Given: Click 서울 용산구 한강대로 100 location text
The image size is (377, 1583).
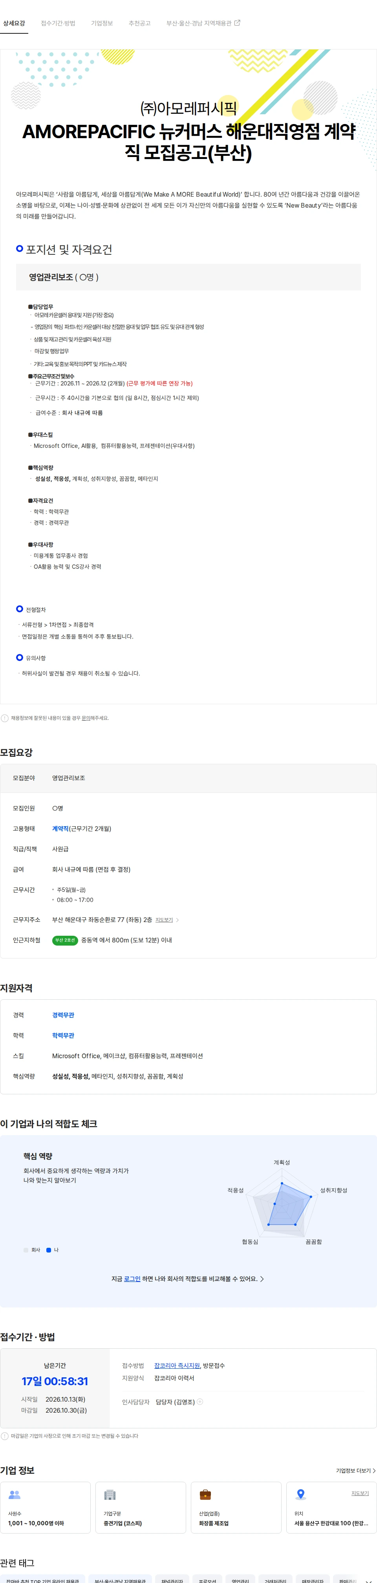Looking at the screenshot, I should click(x=331, y=1523).
